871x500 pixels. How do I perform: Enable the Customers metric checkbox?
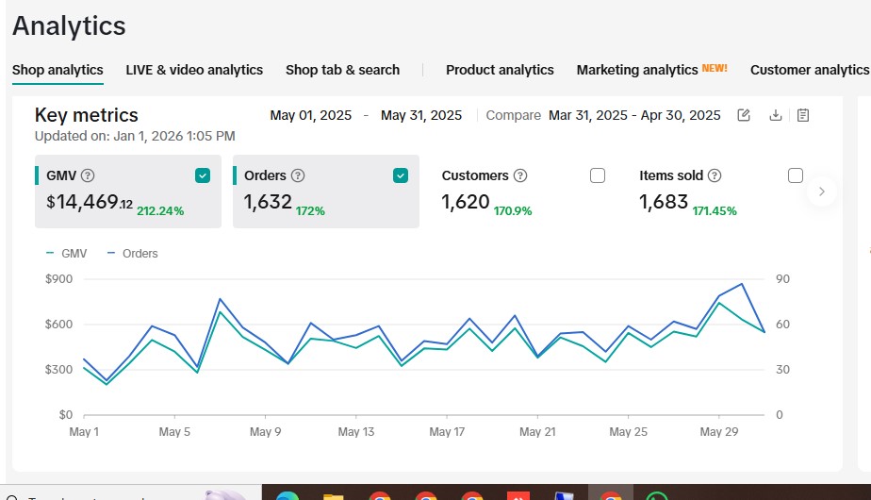[598, 175]
